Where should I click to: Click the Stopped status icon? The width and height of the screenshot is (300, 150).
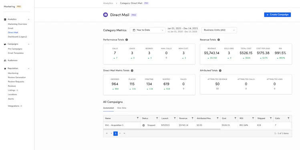[x=144, y=125]
